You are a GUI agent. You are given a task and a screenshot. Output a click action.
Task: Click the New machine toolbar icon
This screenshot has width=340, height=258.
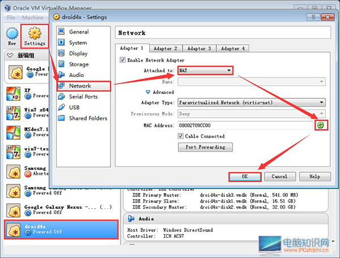(x=11, y=33)
